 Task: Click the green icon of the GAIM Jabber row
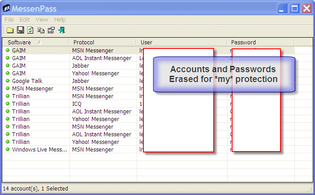click(x=8, y=65)
